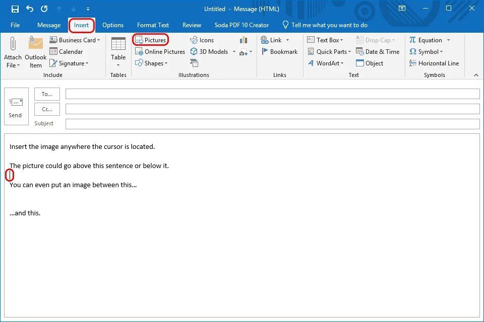484x322 pixels.
Task: Open the Table insert menu
Action: point(118,52)
